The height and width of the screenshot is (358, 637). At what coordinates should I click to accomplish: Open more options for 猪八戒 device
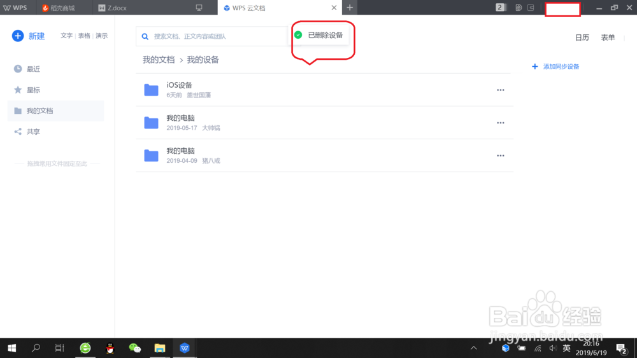pyautogui.click(x=501, y=156)
